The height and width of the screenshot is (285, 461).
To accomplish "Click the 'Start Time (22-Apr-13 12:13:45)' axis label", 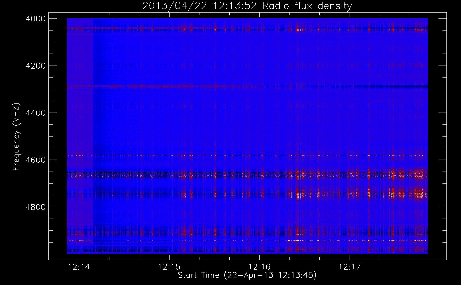I will tap(247, 275).
